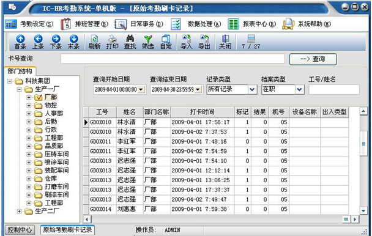Select 品质部 folder in tree
This screenshot has height=236, width=372.
click(x=48, y=146)
